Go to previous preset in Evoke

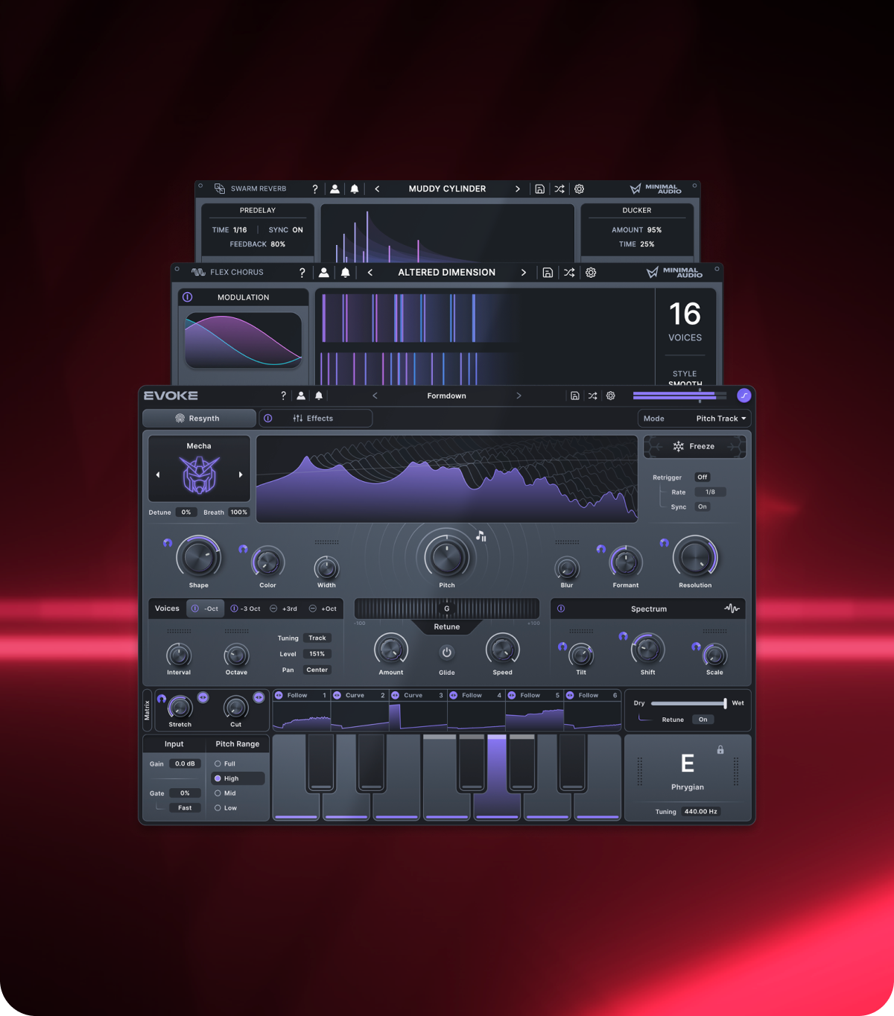coord(375,396)
